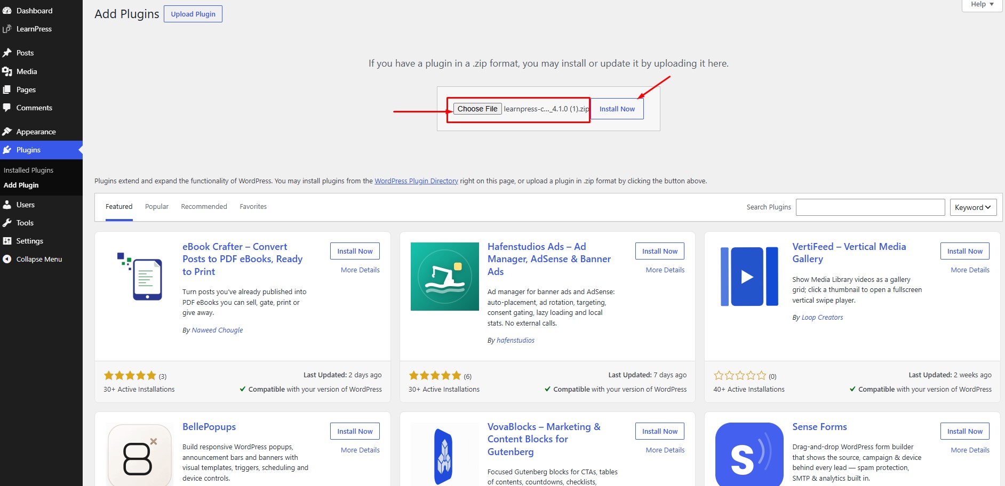
Task: Open the Sense Forms plugin title
Action: (819, 427)
